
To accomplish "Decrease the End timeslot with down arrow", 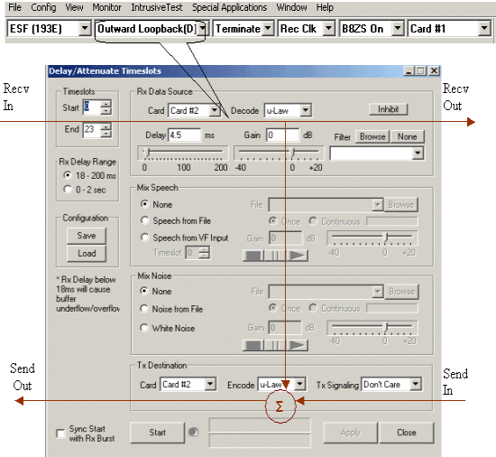I will (x=106, y=134).
